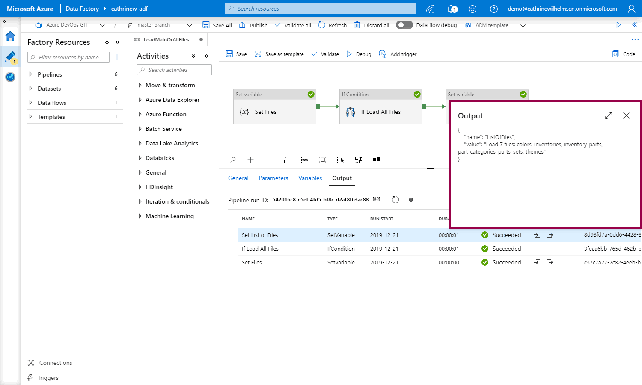Expand the Pipelines tree node
Image resolution: width=642 pixels, height=385 pixels.
(30, 74)
